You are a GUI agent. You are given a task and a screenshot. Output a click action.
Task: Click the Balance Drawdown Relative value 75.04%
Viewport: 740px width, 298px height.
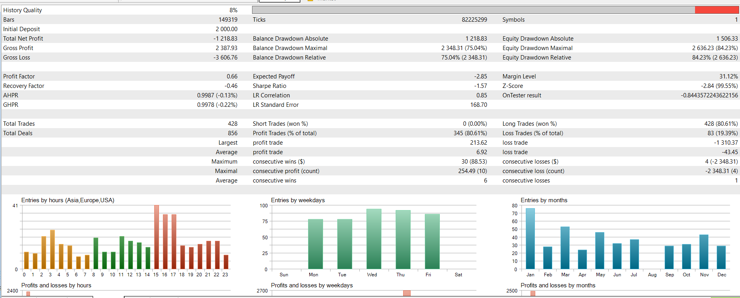[464, 58]
